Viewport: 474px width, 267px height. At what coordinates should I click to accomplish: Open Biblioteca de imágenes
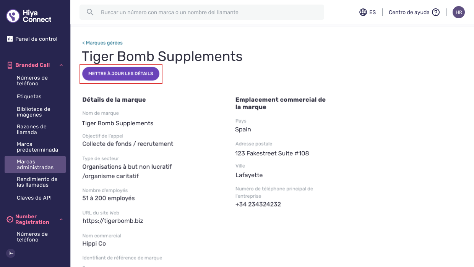(x=34, y=112)
